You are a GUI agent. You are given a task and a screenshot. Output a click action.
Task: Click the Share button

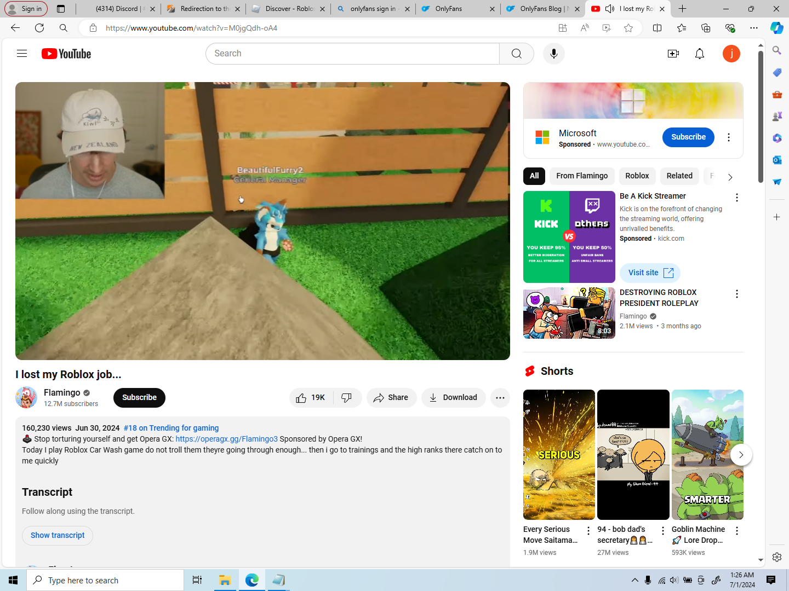click(391, 398)
